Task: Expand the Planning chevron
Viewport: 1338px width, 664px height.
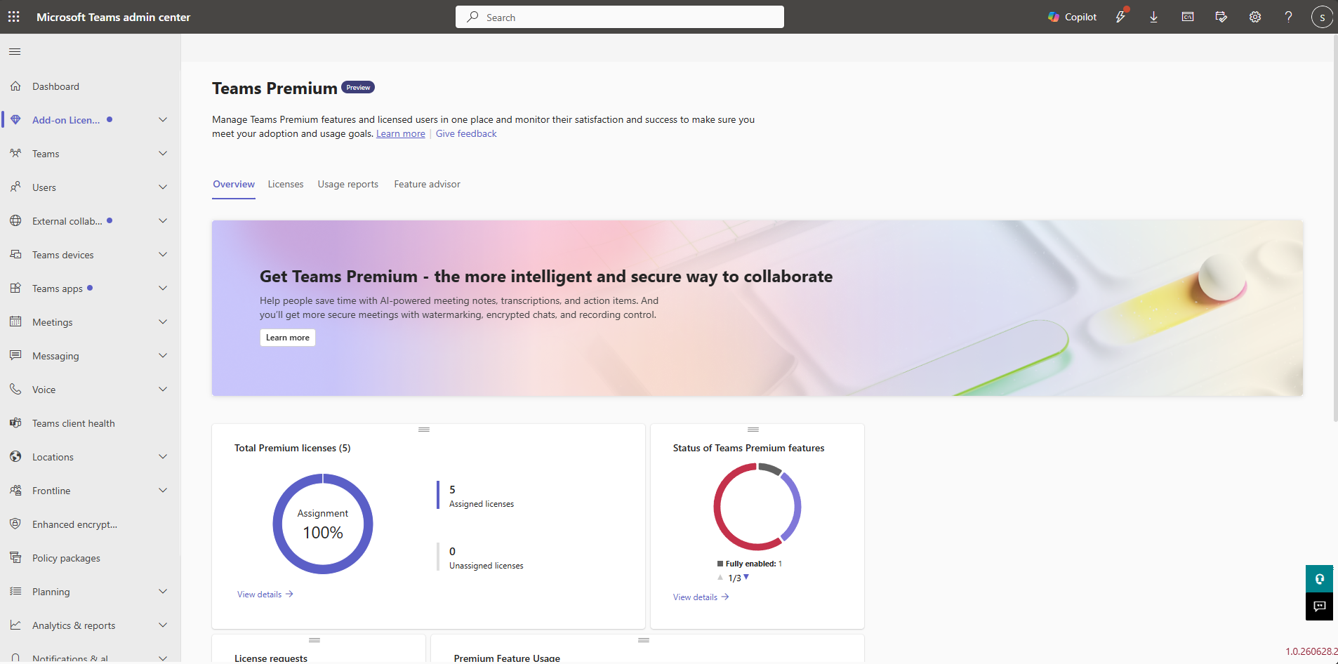Action: point(163,592)
